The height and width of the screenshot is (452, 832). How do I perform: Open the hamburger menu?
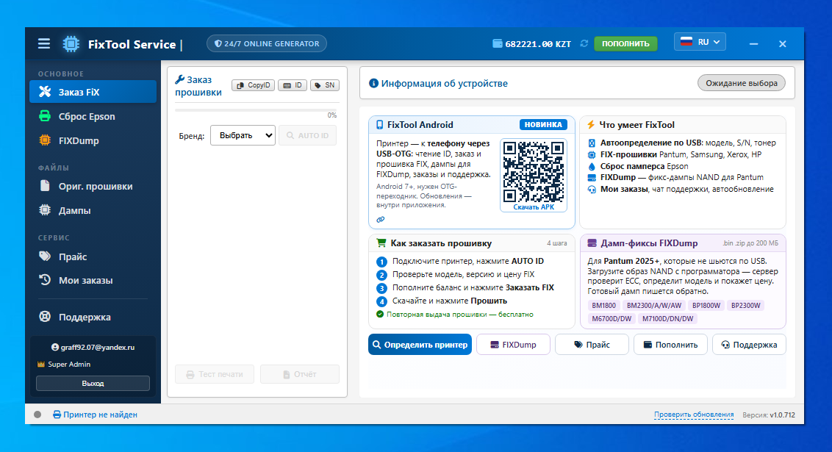(44, 43)
